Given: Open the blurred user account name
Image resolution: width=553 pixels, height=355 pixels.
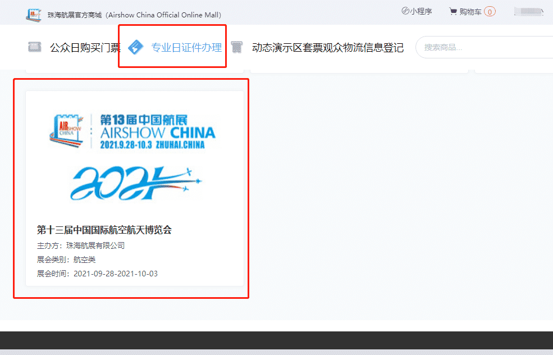Looking at the screenshot, I should pyautogui.click(x=528, y=12).
